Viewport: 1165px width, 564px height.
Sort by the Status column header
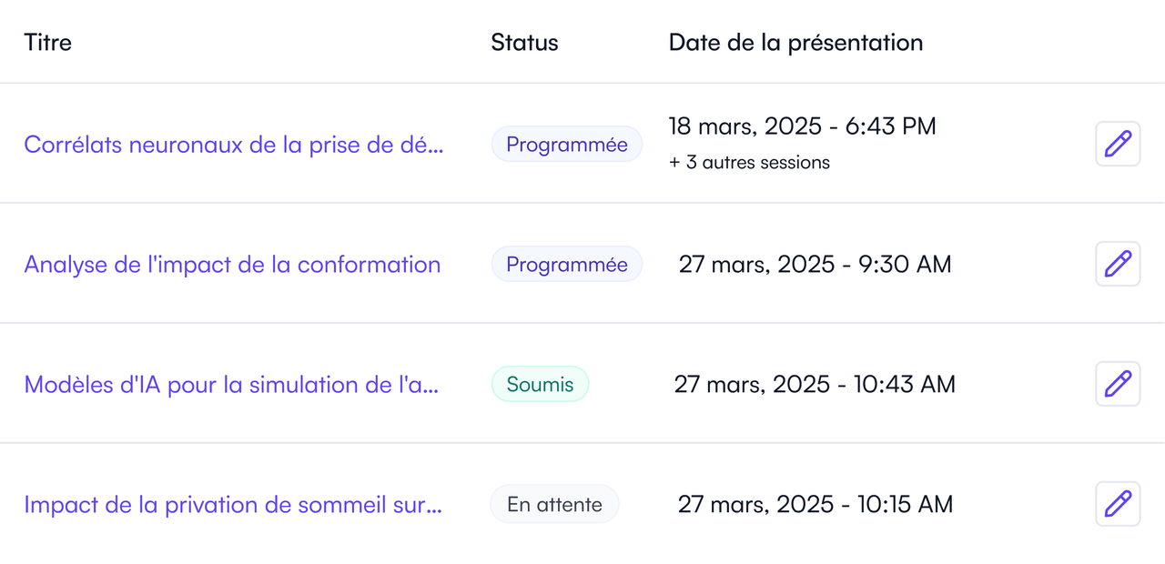pyautogui.click(x=524, y=42)
